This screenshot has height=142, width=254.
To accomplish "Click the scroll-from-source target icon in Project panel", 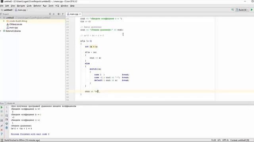I will pos(50,14).
